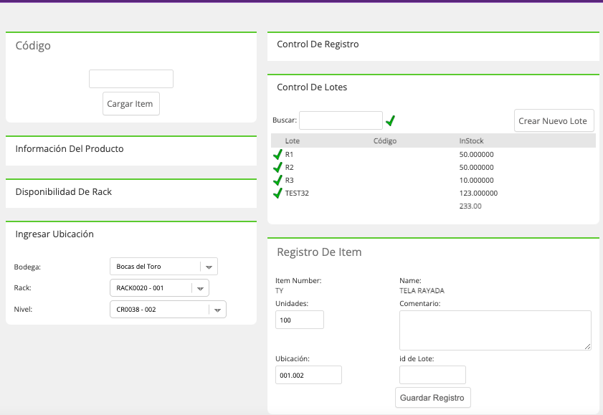This screenshot has width=603, height=415.
Task: Click the Lote column header
Action: pos(293,141)
